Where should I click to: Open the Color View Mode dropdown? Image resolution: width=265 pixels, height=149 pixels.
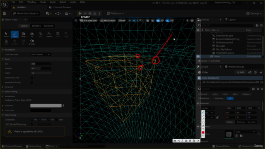(41, 54)
